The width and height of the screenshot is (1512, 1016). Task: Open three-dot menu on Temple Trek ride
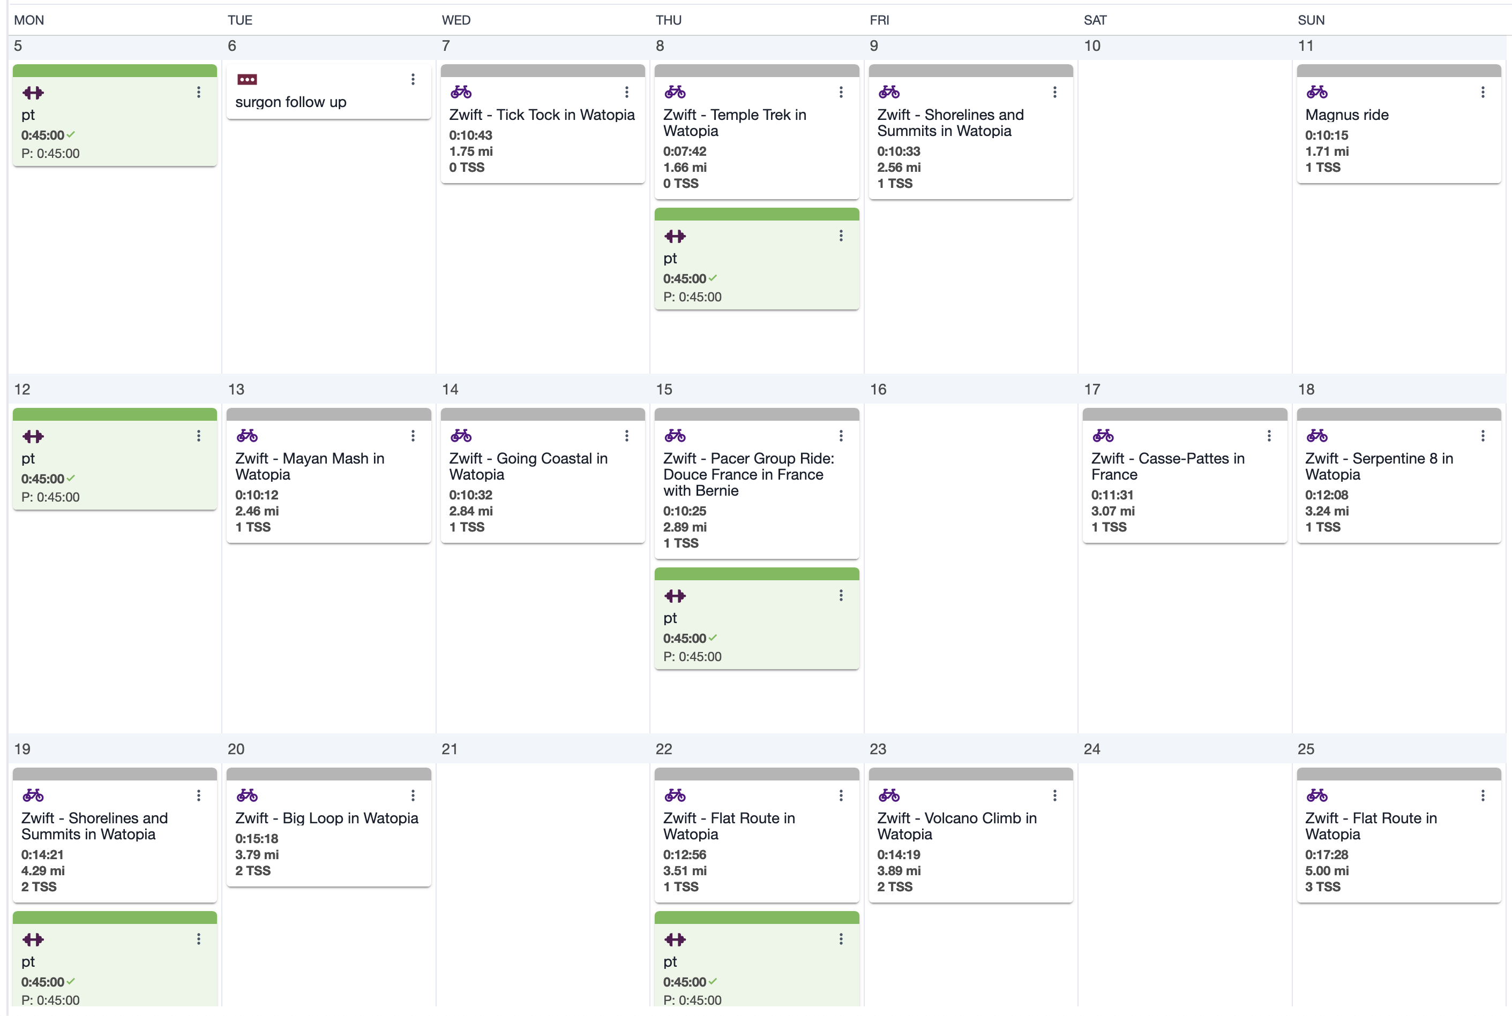tap(841, 92)
